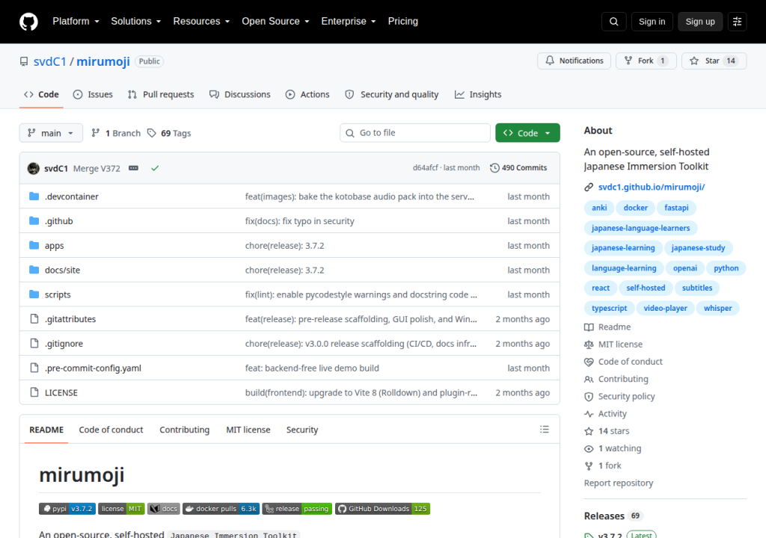766x538 pixels.
Task: Click the green check status icon
Action: [155, 168]
